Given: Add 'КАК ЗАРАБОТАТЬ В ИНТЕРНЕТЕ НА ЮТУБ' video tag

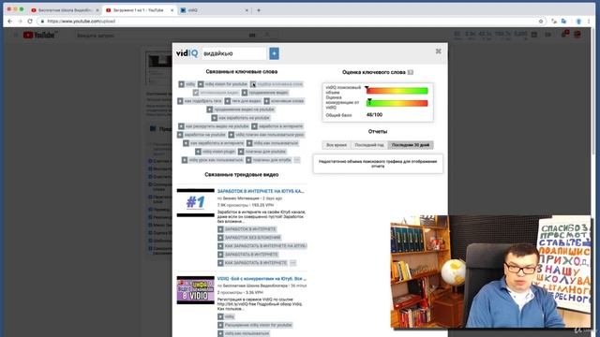Looking at the screenshot, I should point(220,246).
